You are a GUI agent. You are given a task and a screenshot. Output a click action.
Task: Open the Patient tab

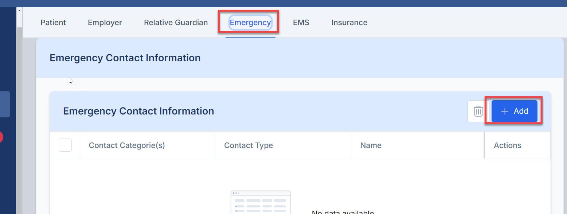(53, 23)
